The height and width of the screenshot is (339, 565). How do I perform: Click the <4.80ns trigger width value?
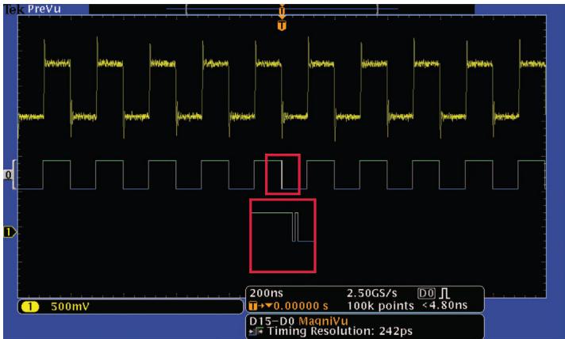point(444,306)
